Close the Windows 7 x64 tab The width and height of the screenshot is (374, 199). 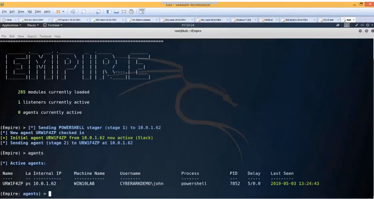tap(256, 20)
